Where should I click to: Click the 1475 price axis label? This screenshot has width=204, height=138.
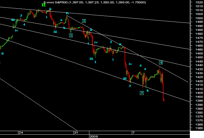(x=199, y=38)
